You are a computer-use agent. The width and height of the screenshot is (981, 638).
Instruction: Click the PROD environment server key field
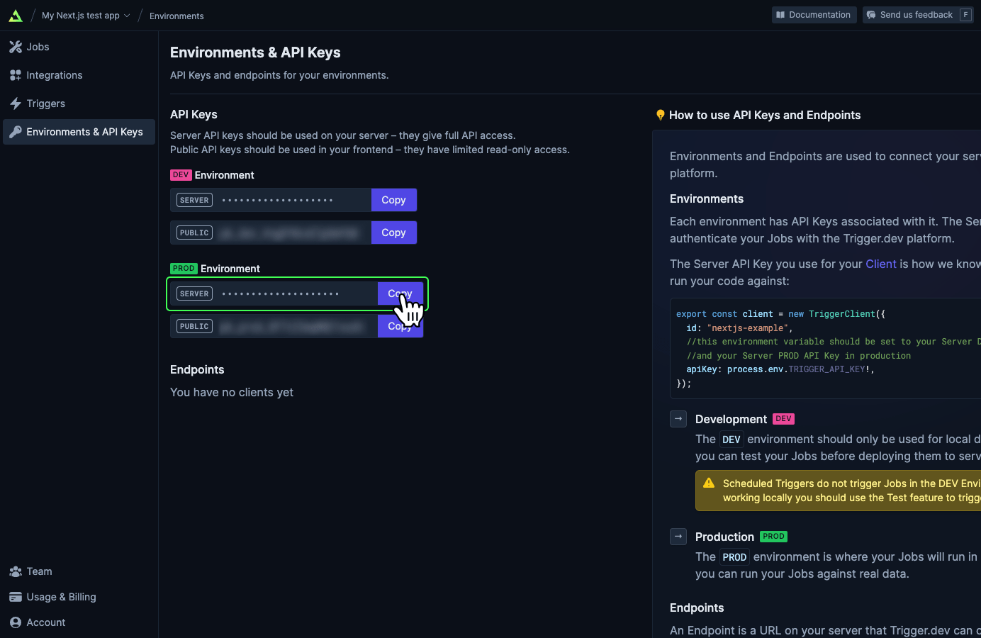coord(274,293)
